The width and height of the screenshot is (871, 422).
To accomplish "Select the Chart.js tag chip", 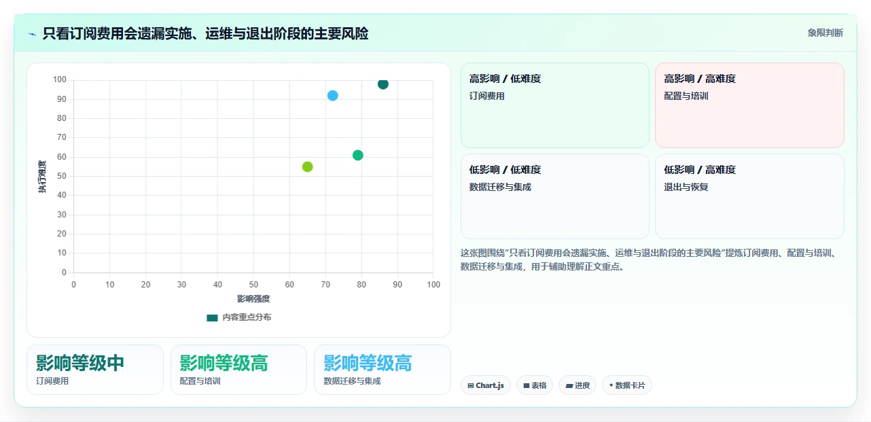I will click(x=486, y=385).
